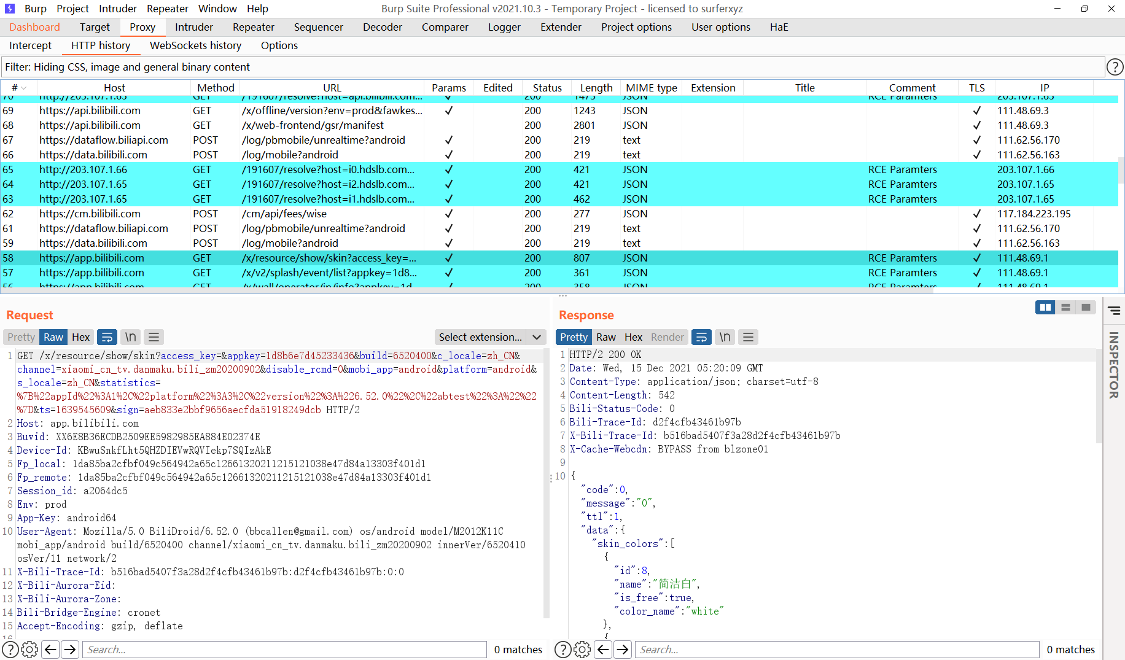Go to previous match in Response search

pos(604,650)
